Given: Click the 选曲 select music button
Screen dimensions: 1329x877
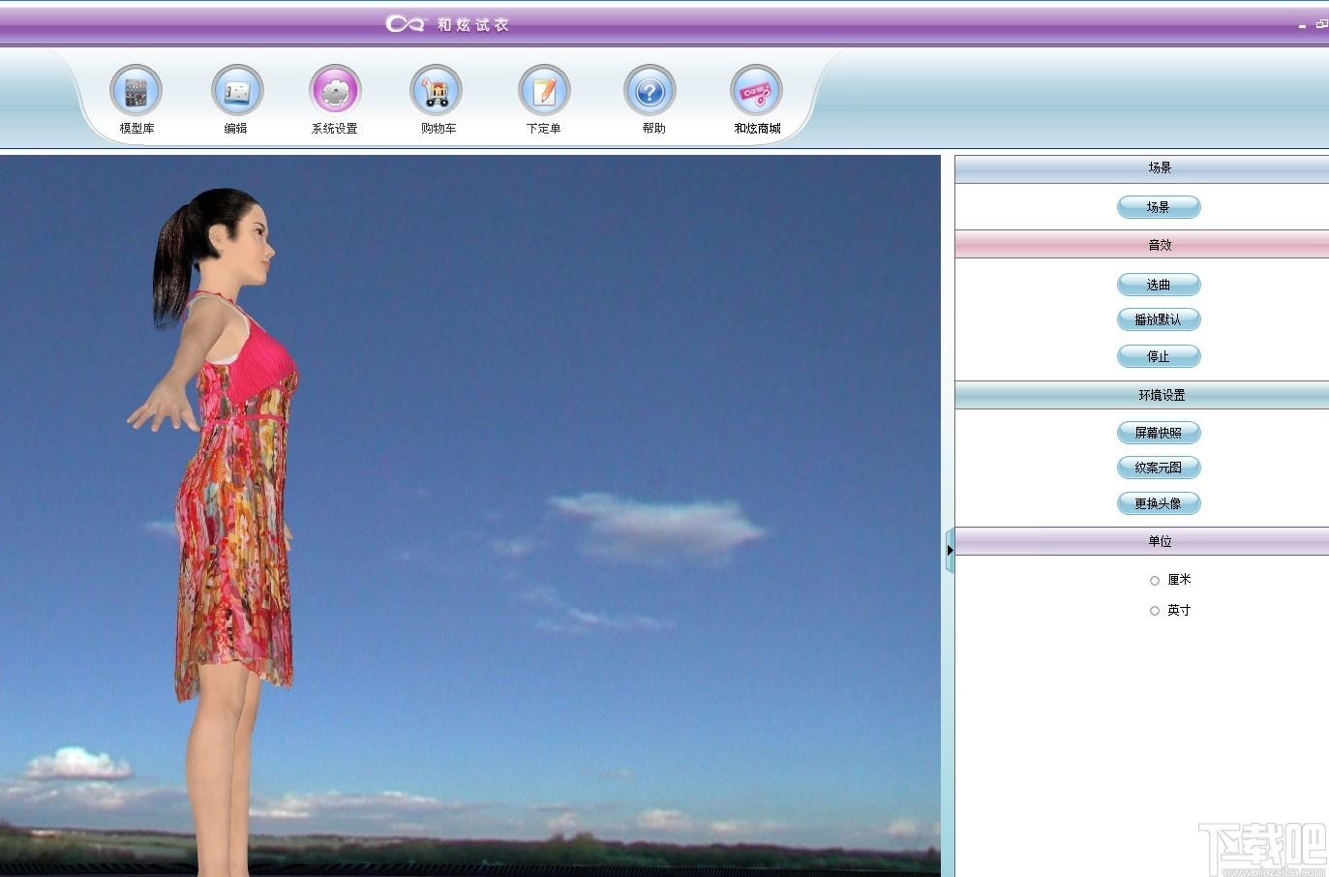Looking at the screenshot, I should [1159, 285].
